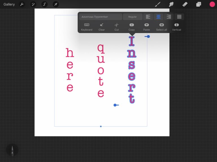The image size is (217, 162).
Task: Select the Eraser tool
Action: [185, 4]
